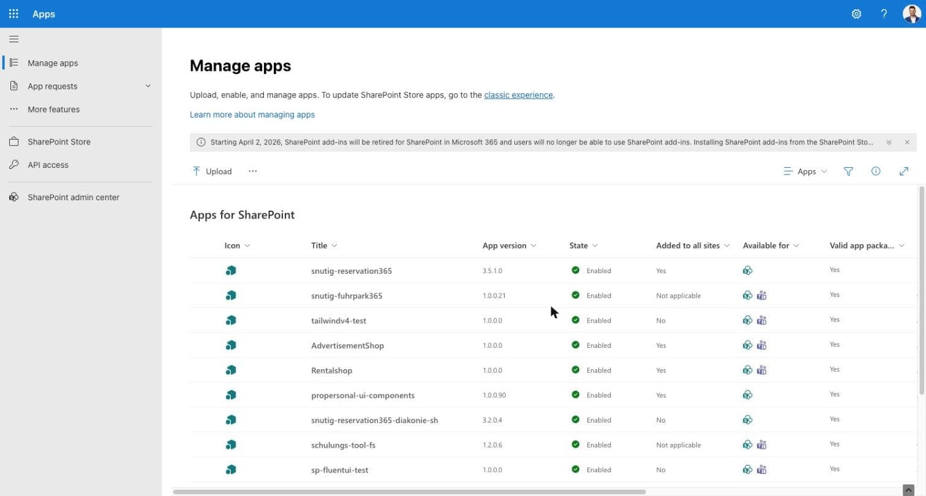Viewport: 926px width, 496px height.
Task: Open the snutig-fuhrpark365 app title
Action: pos(347,296)
